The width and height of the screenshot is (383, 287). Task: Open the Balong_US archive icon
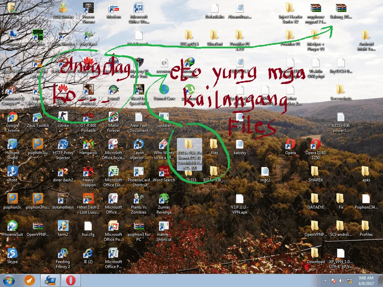click(341, 11)
